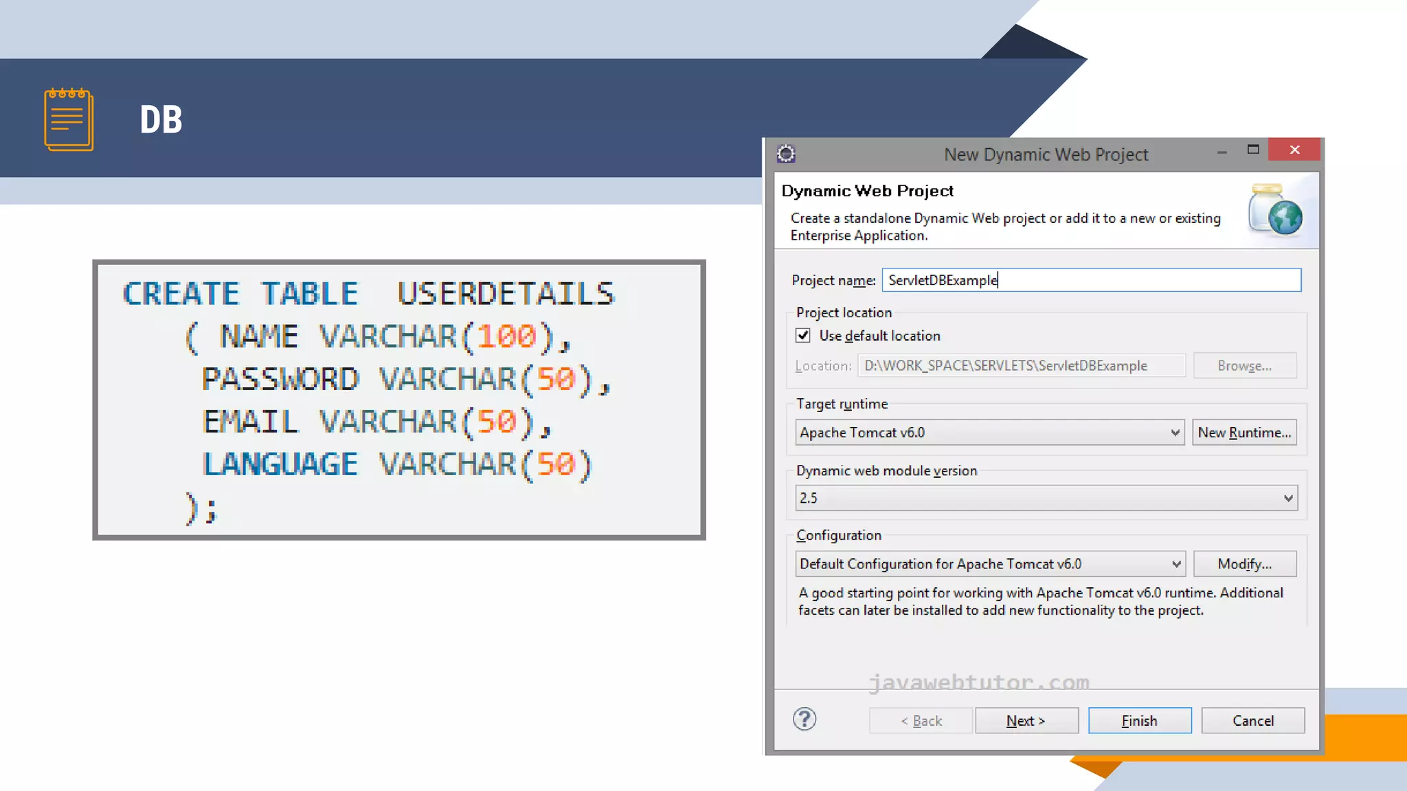Open the Default Configuration for Apache Tomcat dropdown
Viewport: 1407px width, 791px height.
pos(1175,564)
